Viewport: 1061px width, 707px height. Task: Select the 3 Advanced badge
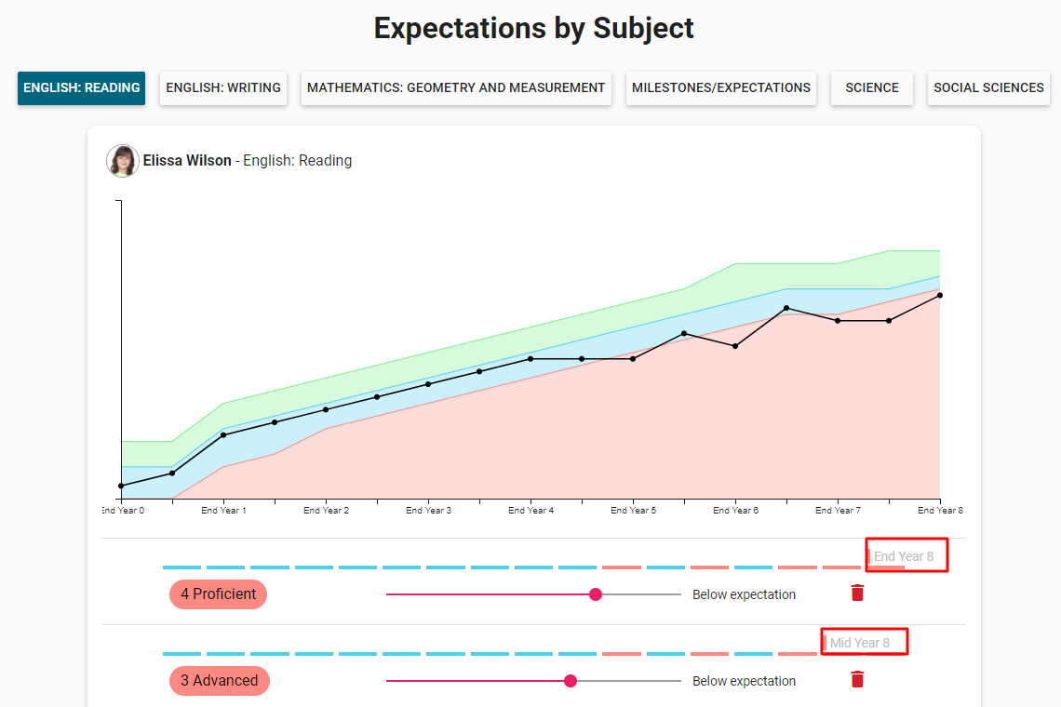(x=219, y=681)
